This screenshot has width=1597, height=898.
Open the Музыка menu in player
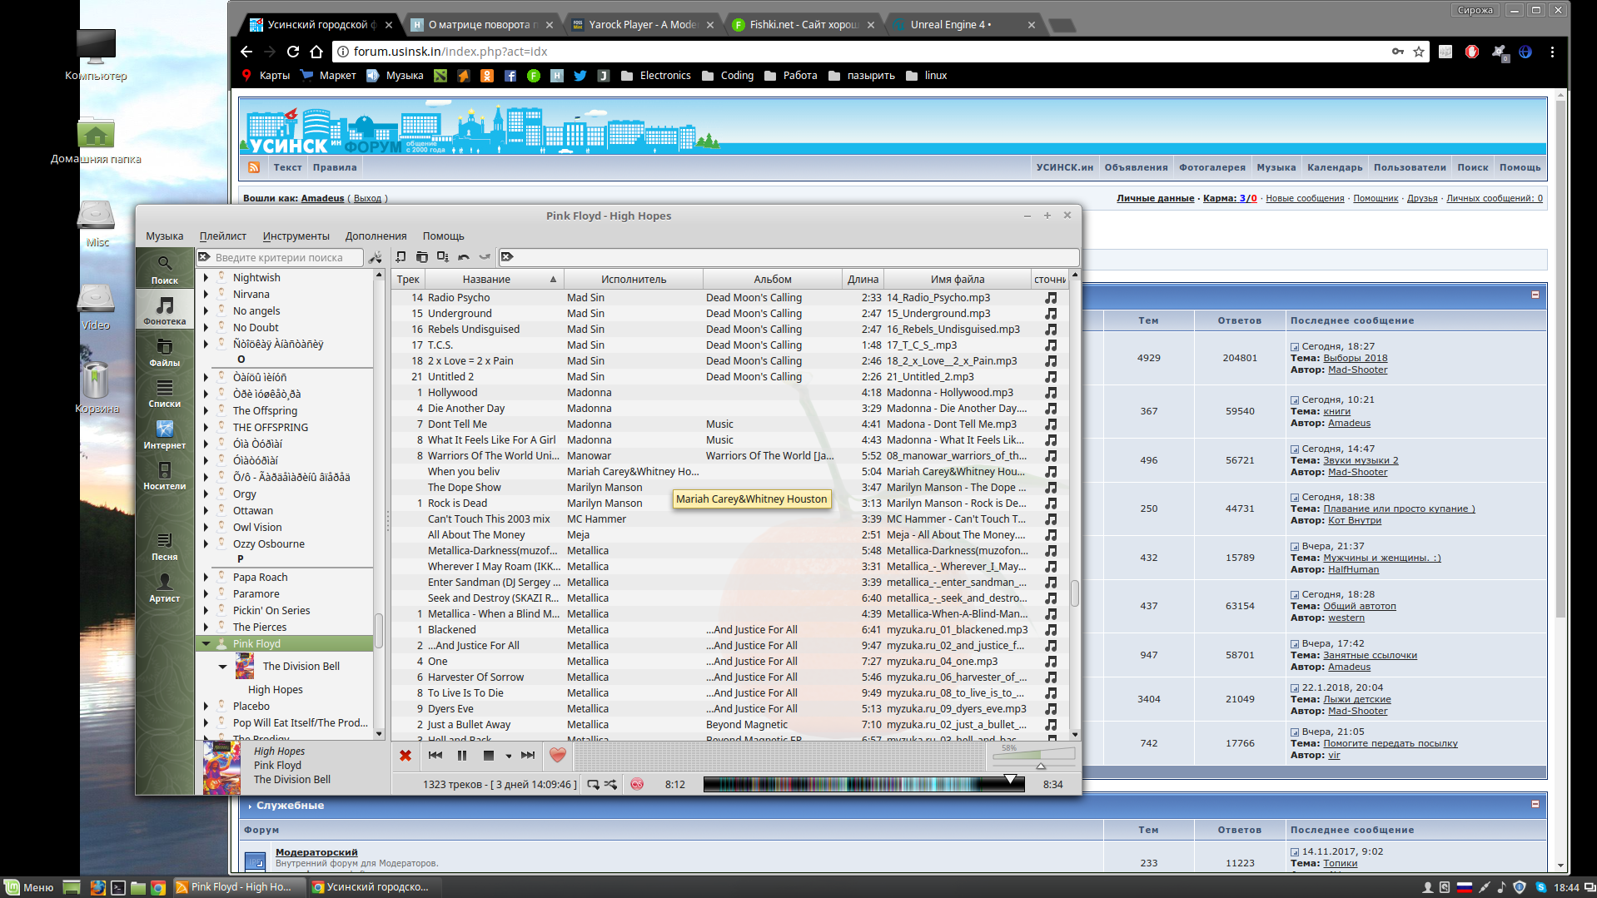click(165, 236)
